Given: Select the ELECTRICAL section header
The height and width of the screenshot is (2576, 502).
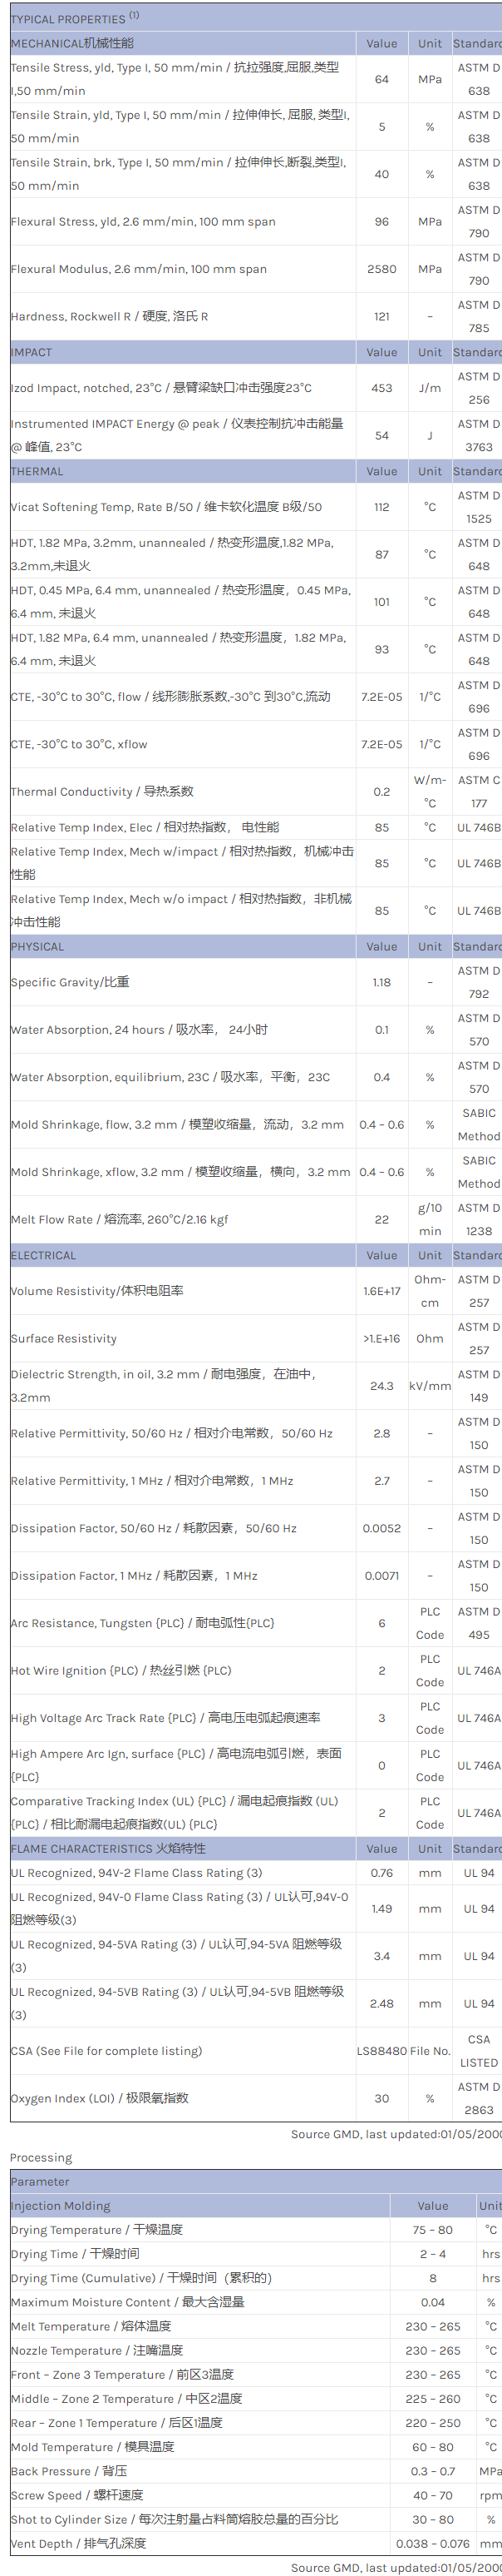Looking at the screenshot, I should pyautogui.click(x=43, y=1255).
